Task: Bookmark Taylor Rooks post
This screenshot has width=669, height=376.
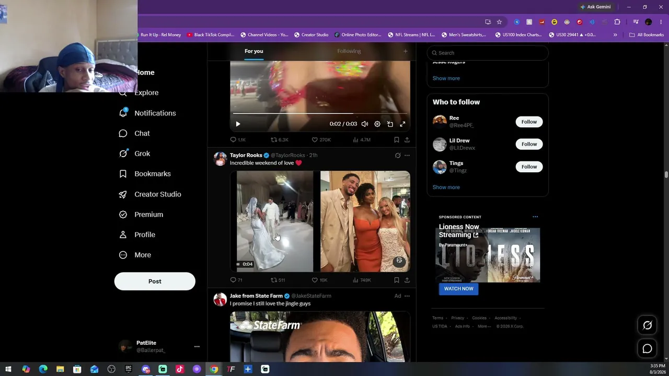Action: point(397,280)
